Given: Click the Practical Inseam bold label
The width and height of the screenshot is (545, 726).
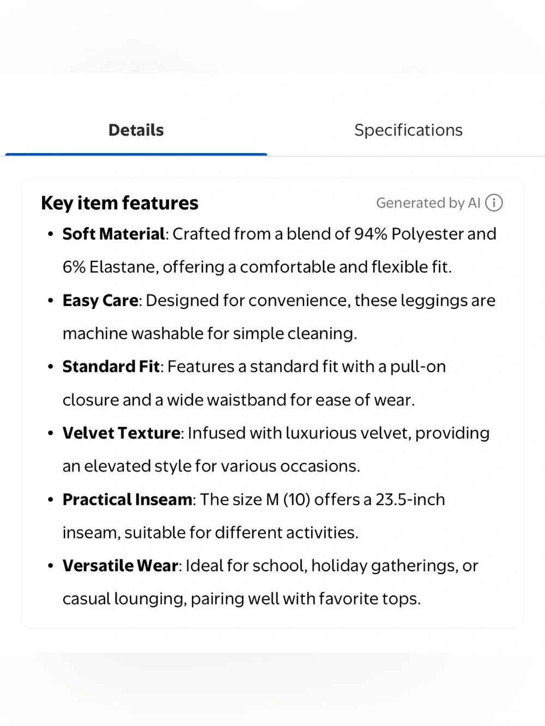Looking at the screenshot, I should (128, 499).
